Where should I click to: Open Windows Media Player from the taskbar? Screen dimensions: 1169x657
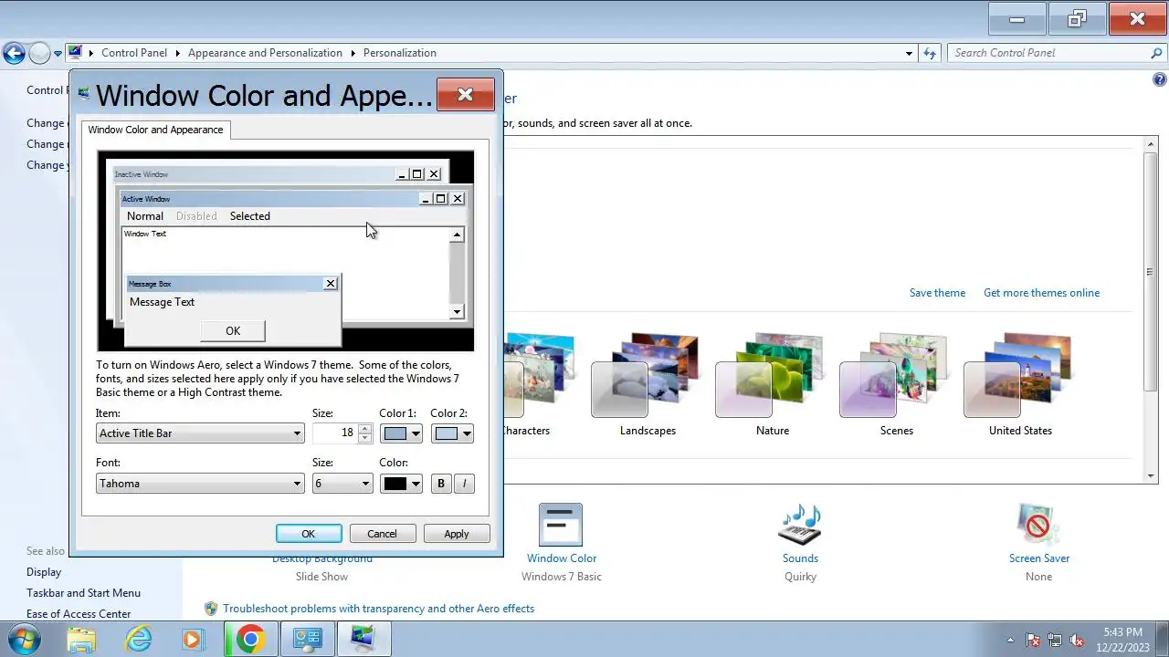coord(192,640)
